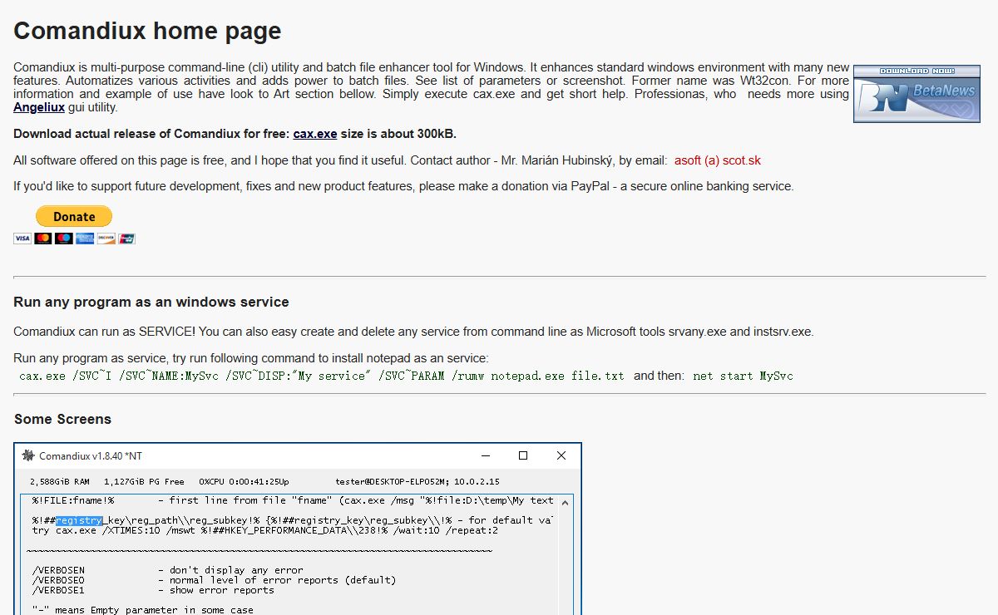Click the Discover card icon
The width and height of the screenshot is (998, 615).
pos(106,239)
